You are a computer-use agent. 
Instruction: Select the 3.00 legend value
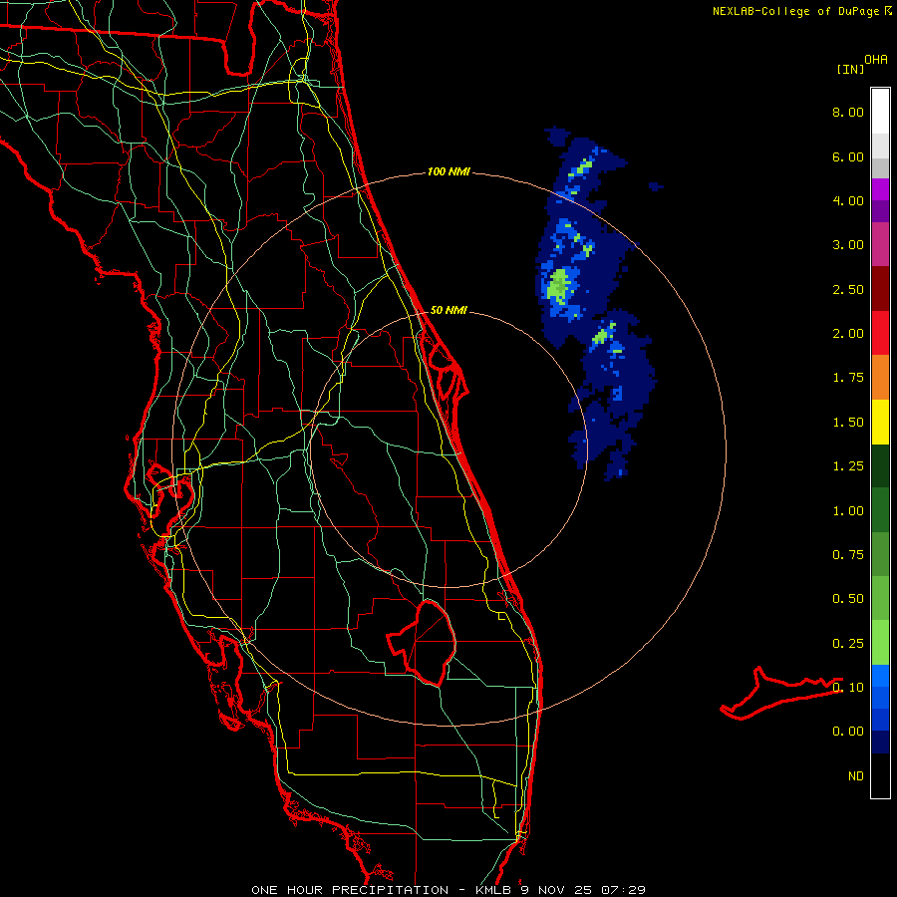(x=848, y=245)
